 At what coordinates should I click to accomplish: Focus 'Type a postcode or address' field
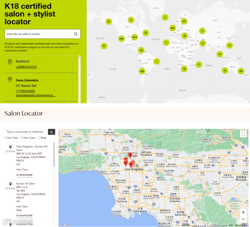pyautogui.click(x=26, y=132)
